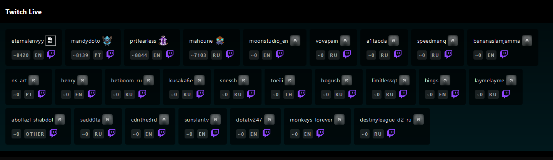The width and height of the screenshot is (553, 160).
Task: Click the RU language tag for sadd0ta
Action: point(99,134)
